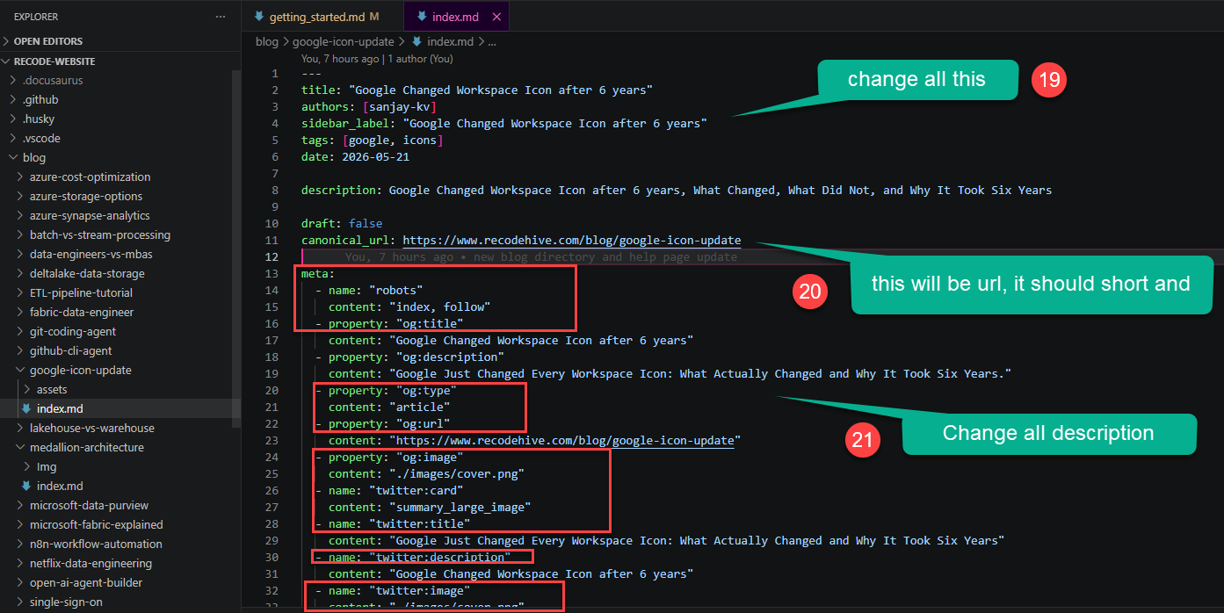Place cursor on the title line
Image resolution: width=1224 pixels, height=613 pixels.
coord(477,90)
